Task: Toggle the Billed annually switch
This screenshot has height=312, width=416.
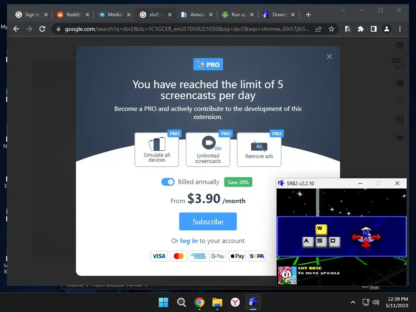Action: (168, 182)
